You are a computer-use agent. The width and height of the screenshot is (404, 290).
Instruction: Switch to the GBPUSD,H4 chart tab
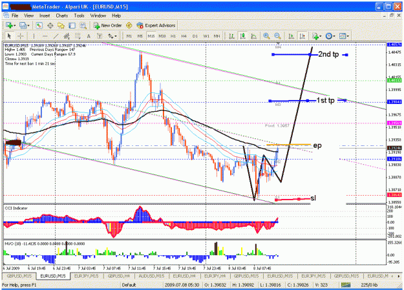click(118, 276)
